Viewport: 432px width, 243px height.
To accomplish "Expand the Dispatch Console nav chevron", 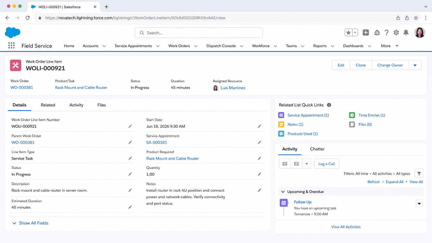I will (241, 46).
